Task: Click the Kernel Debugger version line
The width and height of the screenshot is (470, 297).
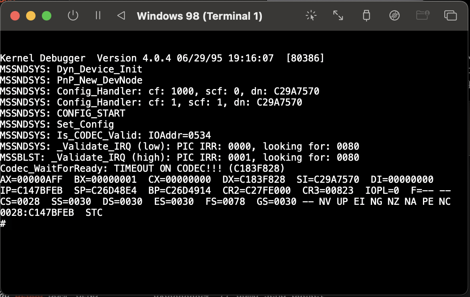Action: click(x=162, y=58)
